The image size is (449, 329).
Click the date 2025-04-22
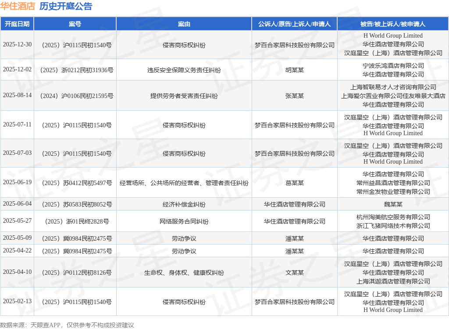coord(17,250)
